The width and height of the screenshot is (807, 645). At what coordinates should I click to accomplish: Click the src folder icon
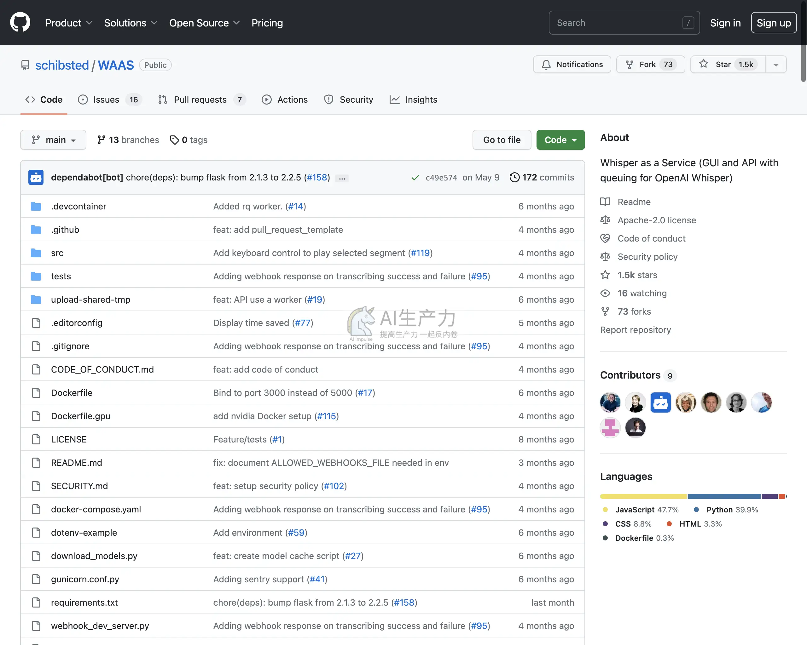pos(36,253)
